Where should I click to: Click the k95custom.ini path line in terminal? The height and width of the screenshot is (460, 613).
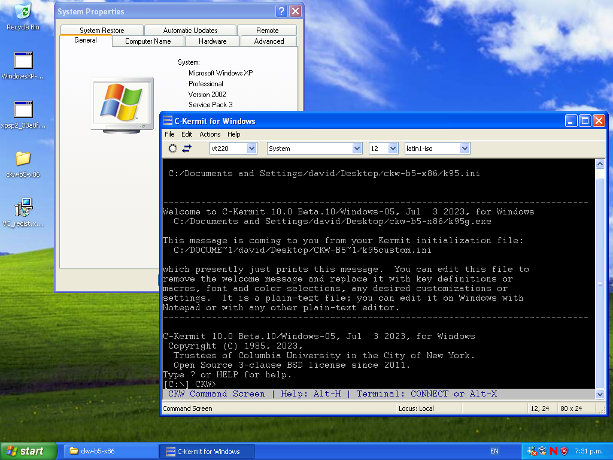tap(302, 250)
